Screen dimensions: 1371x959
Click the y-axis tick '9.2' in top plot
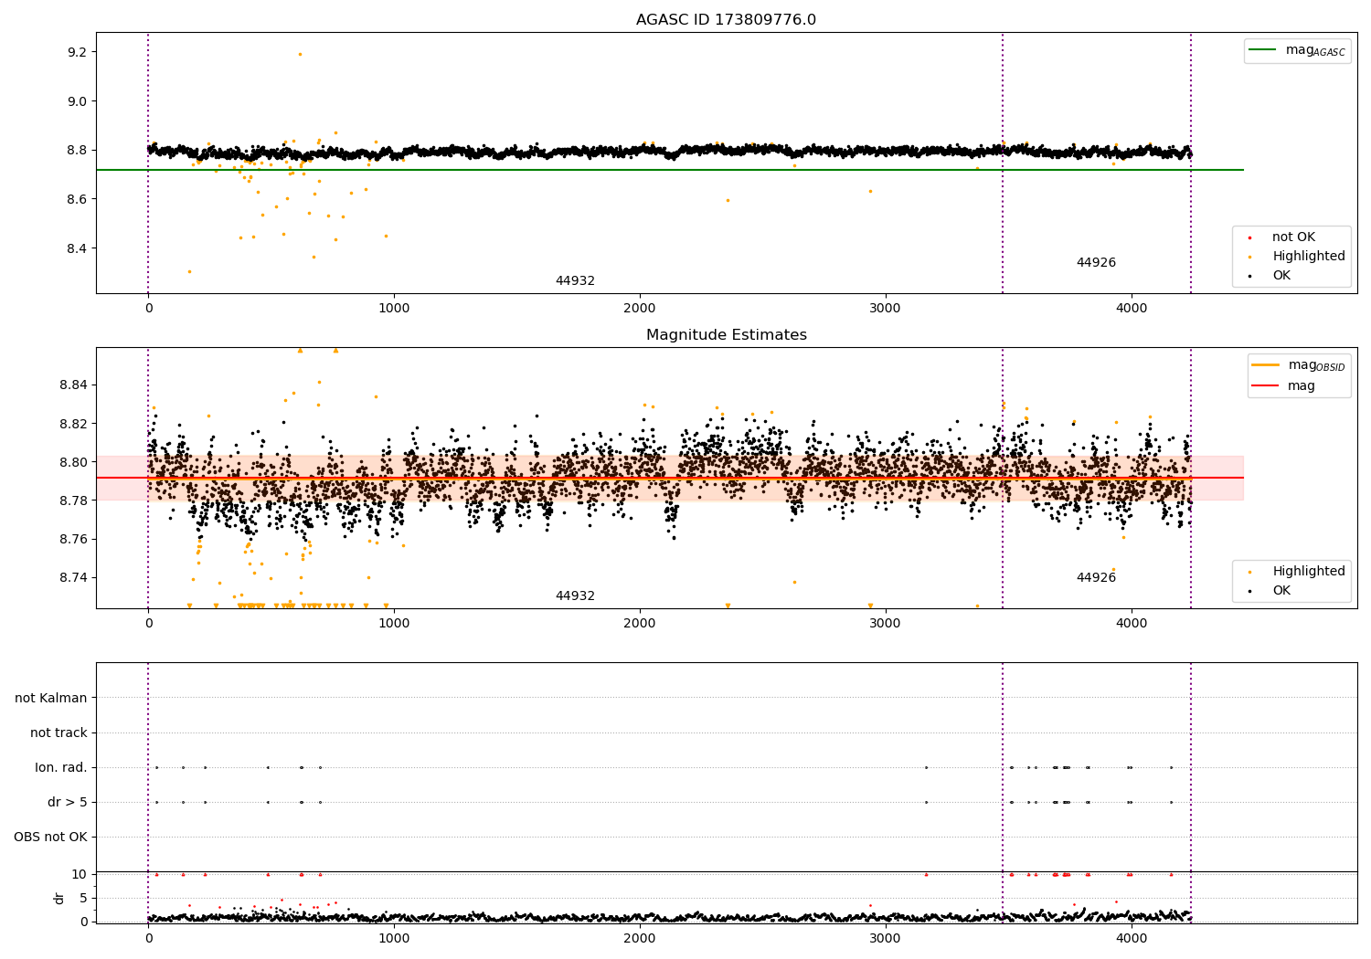[77, 52]
